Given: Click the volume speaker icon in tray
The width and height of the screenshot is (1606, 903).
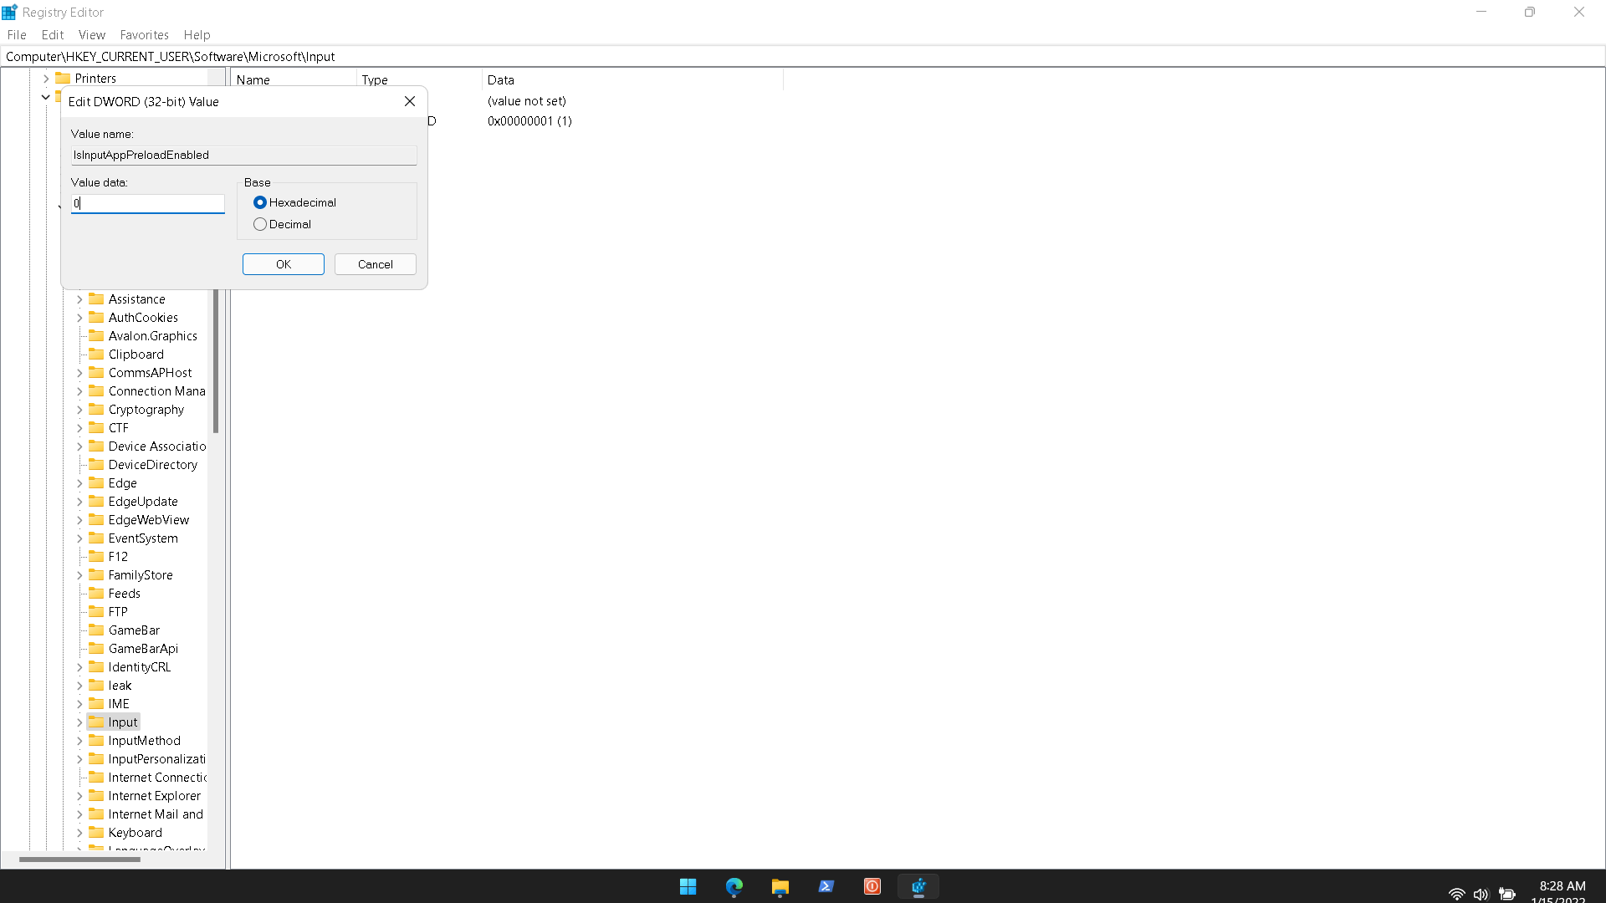Looking at the screenshot, I should (1481, 894).
